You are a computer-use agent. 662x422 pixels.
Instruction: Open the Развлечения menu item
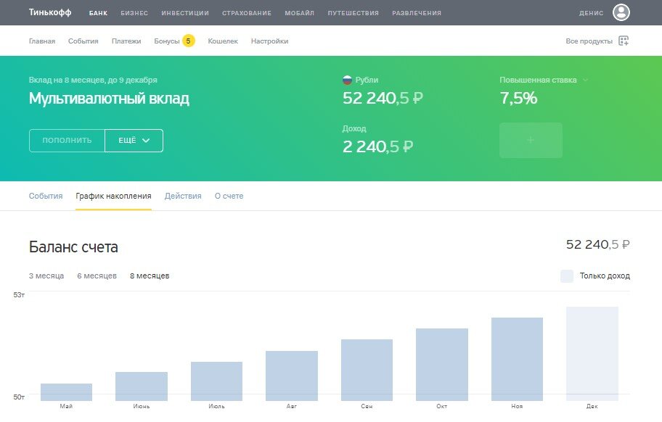click(417, 13)
